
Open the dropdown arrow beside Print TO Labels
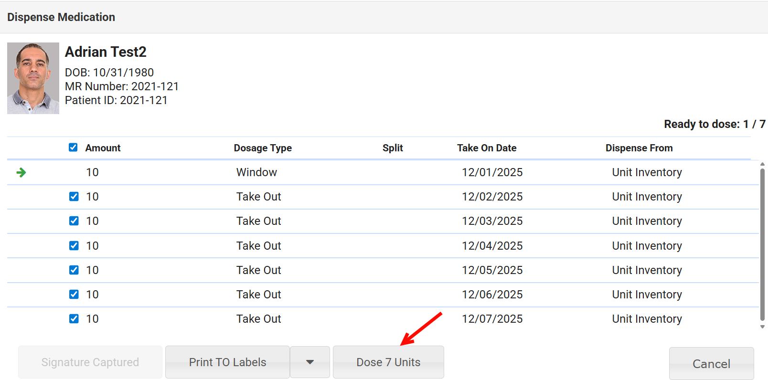tap(310, 362)
